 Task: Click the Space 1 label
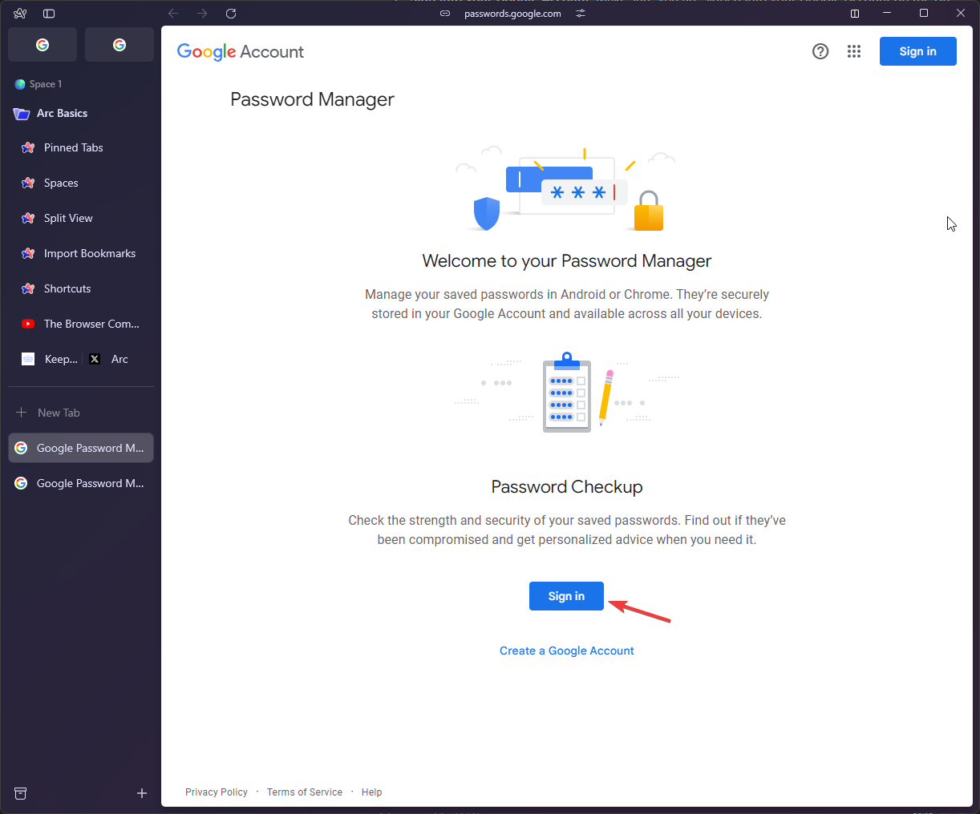tap(46, 84)
